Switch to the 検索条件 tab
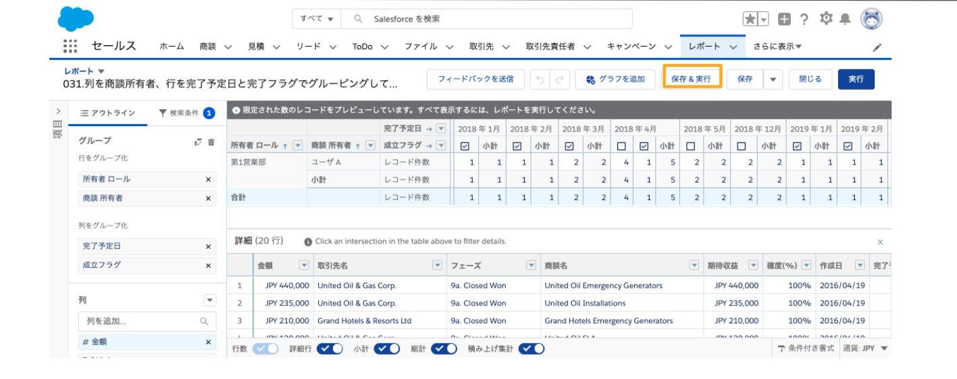The image size is (957, 379). pyautogui.click(x=186, y=113)
